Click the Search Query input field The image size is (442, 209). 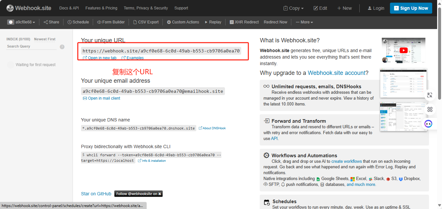point(32,46)
